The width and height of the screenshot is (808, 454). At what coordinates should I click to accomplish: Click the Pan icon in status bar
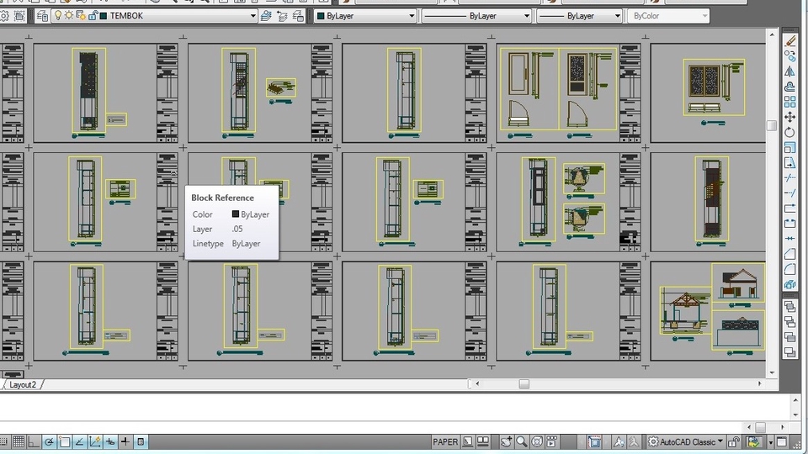507,441
